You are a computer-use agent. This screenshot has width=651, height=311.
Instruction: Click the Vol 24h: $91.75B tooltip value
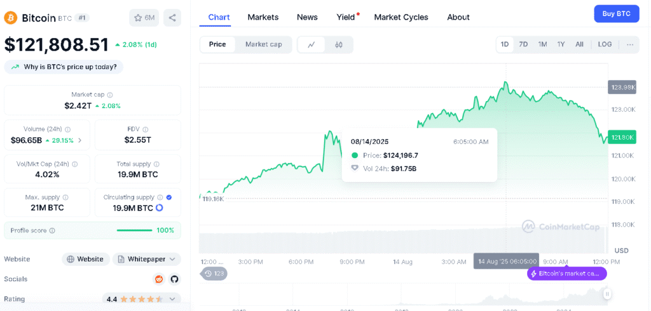[x=405, y=169]
